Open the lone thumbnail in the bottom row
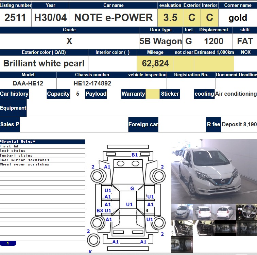This screenshot has height=255, width=257. (182, 244)
